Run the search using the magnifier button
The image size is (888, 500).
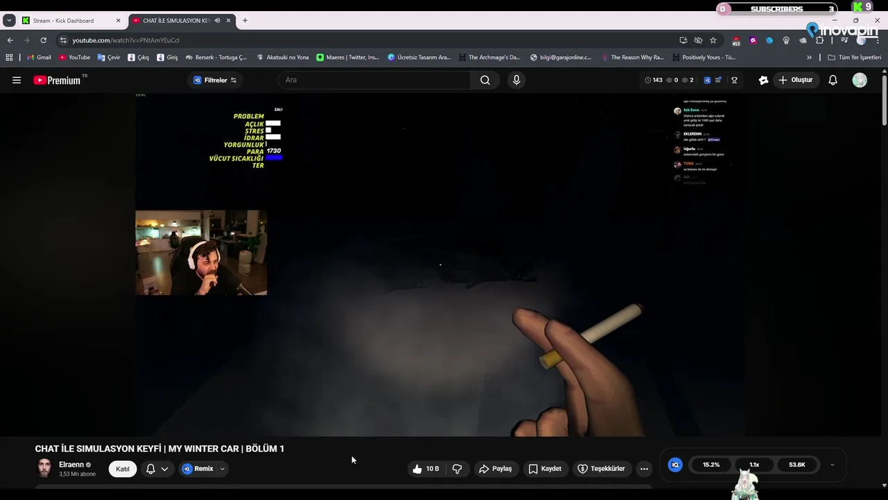[x=485, y=80]
